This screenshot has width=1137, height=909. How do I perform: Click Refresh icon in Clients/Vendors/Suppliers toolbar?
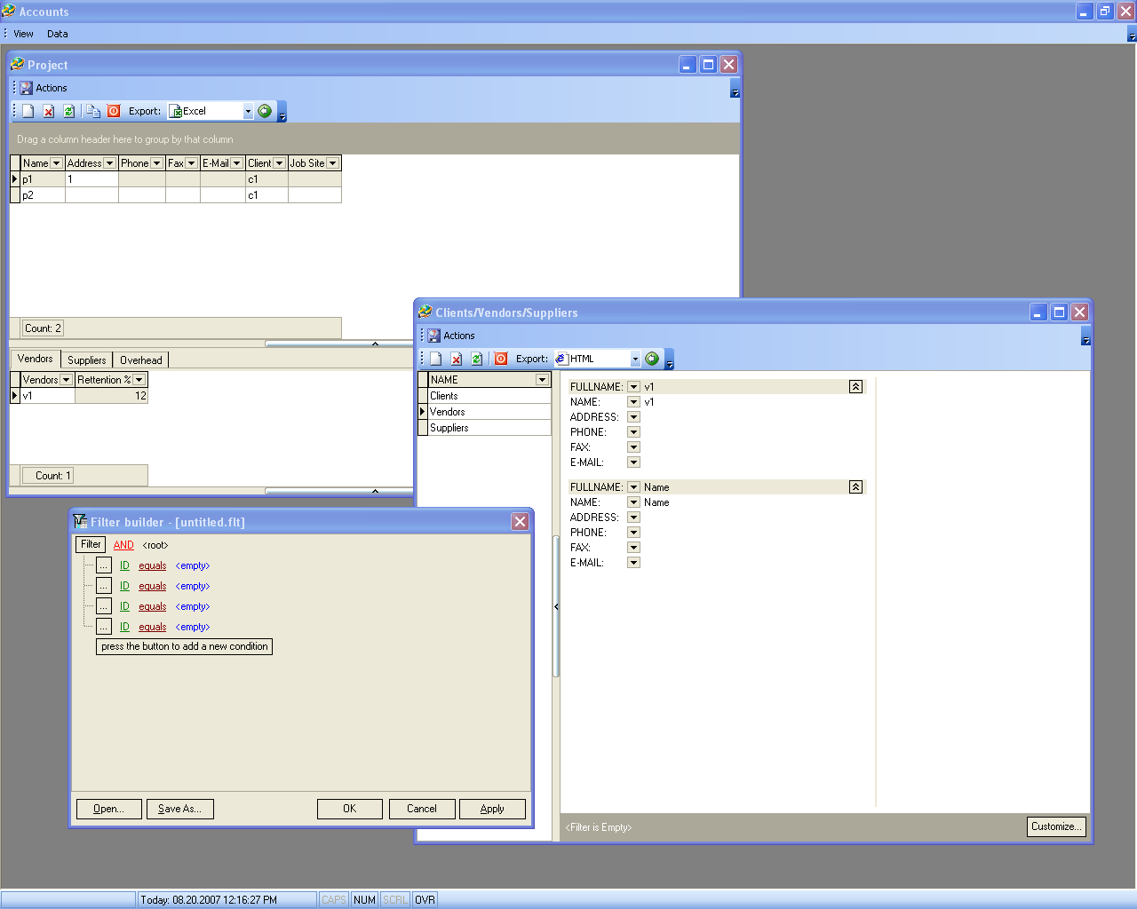pos(477,359)
